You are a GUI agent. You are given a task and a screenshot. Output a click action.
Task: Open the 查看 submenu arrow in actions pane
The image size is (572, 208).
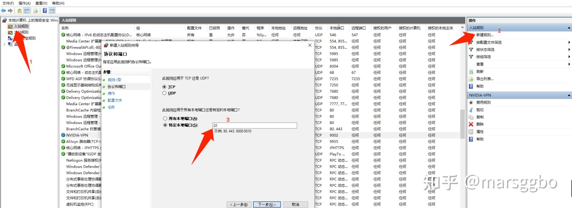pos(569,64)
